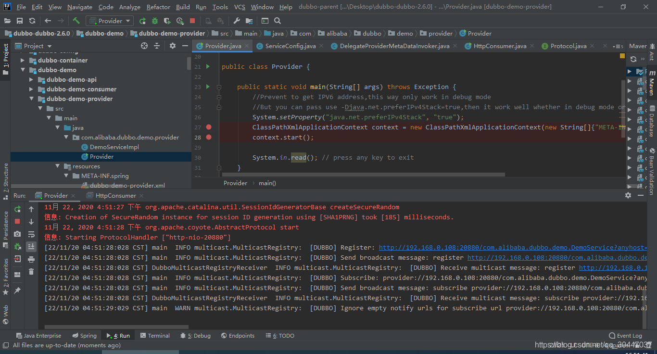Click the yellow inspection indicator square in the editor
This screenshot has height=354, width=657.
pos(622,56)
